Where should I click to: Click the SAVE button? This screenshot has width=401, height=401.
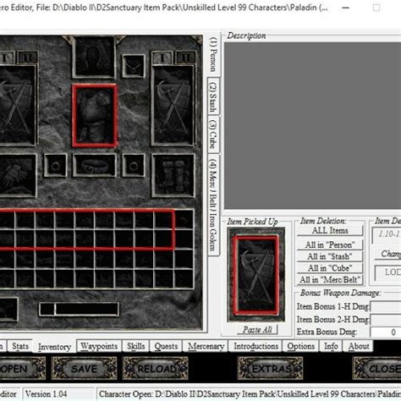[84, 368]
